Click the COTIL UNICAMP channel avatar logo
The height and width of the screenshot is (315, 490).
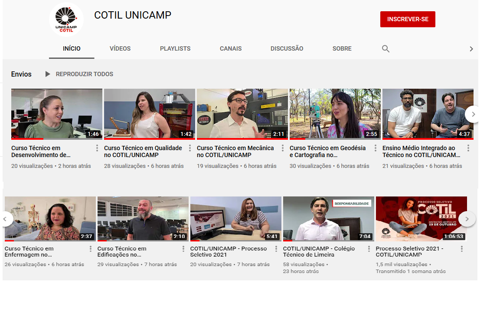pyautogui.click(x=66, y=19)
